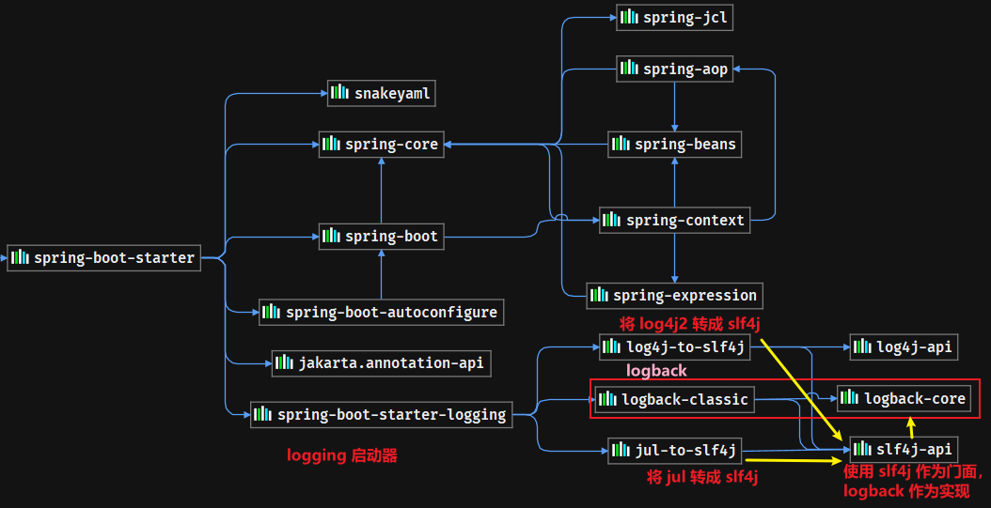The height and width of the screenshot is (508, 991).
Task: Click the library icon of spring-jcl node
Action: pyautogui.click(x=630, y=17)
